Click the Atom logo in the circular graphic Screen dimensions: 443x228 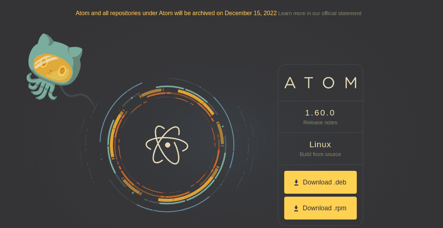coord(167,145)
